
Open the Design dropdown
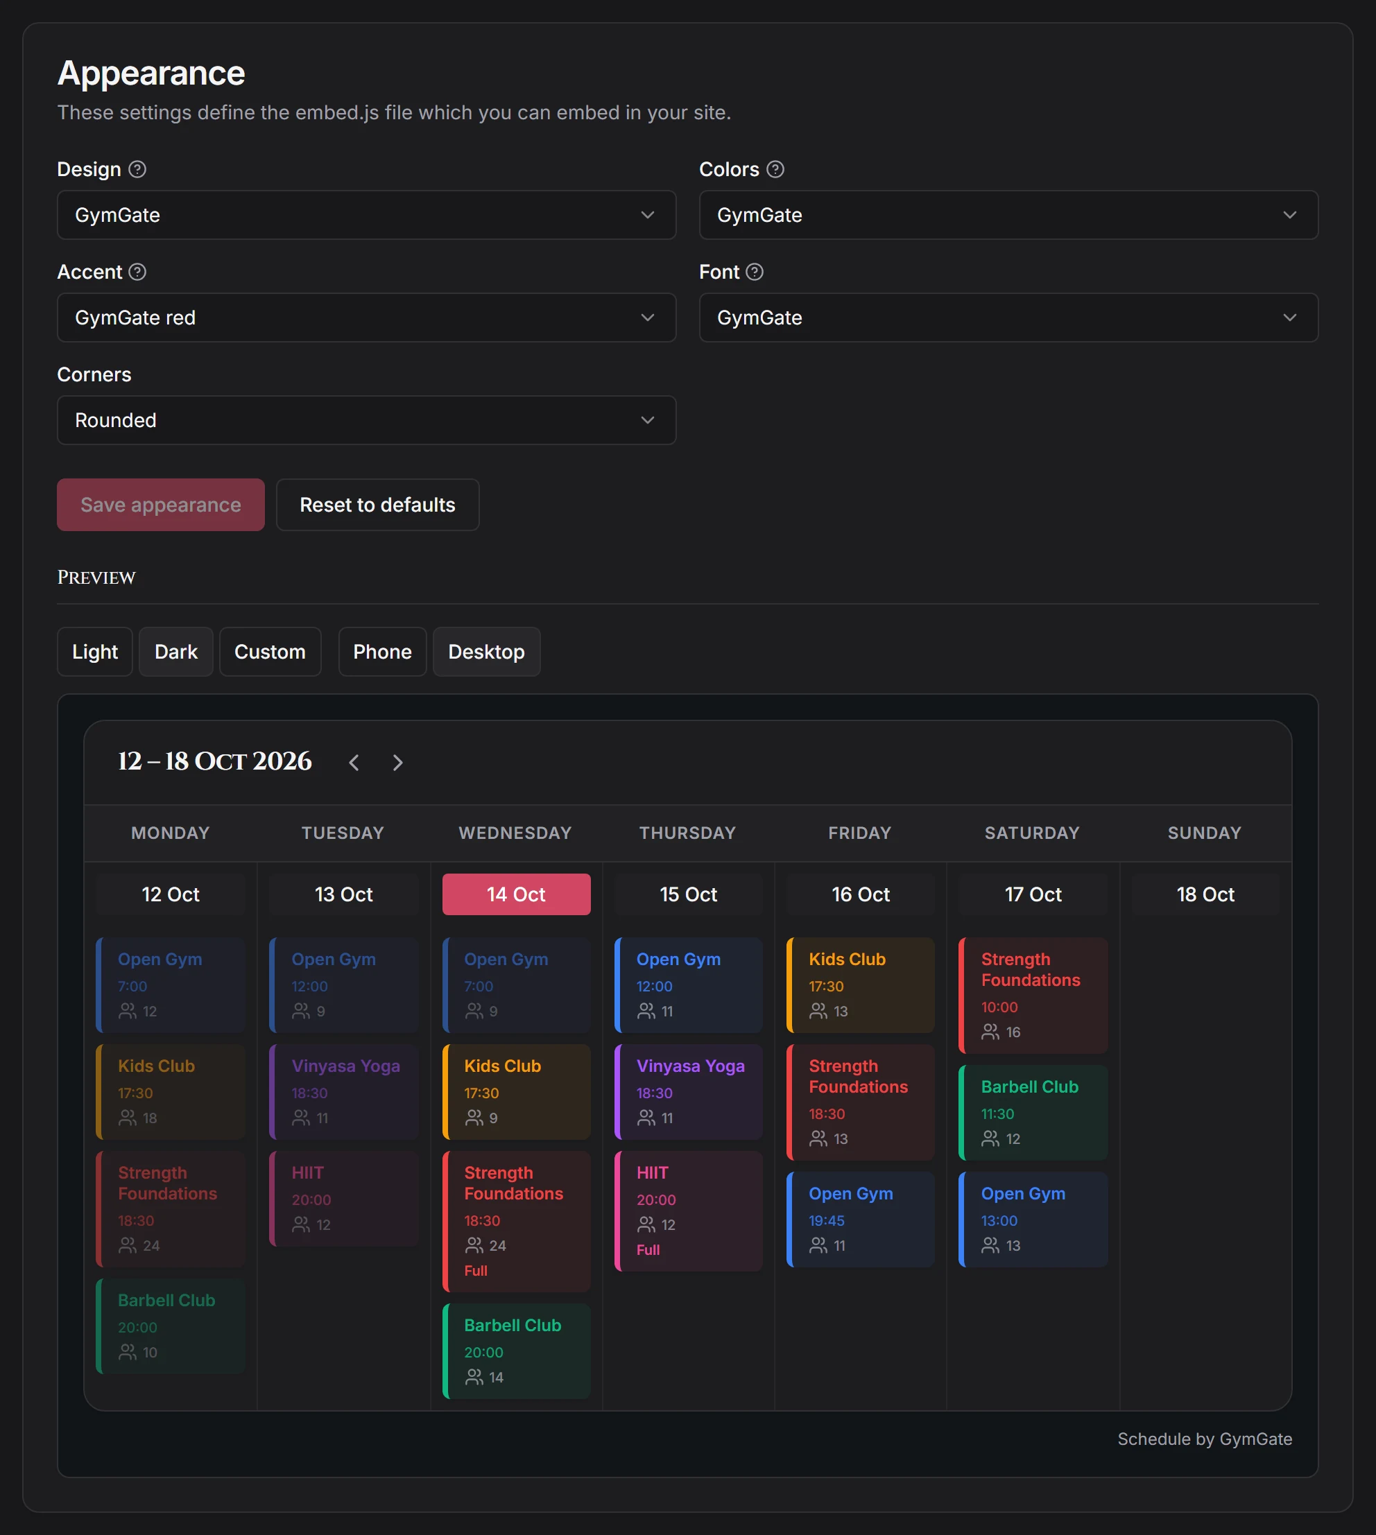tap(367, 216)
